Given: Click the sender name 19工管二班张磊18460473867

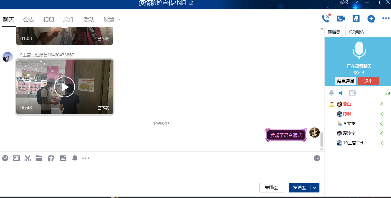Looking at the screenshot, I should pos(46,55).
